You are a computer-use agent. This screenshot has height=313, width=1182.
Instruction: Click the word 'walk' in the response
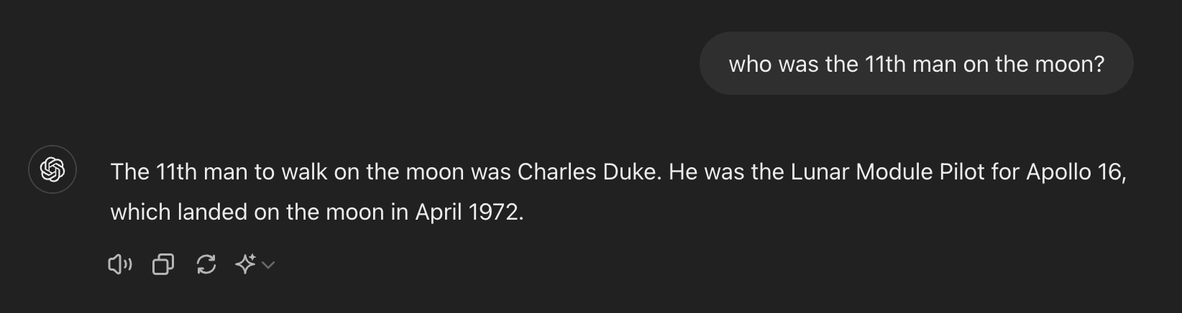305,172
